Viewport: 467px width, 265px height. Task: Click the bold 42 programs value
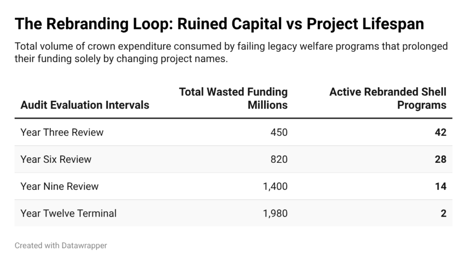click(x=441, y=132)
